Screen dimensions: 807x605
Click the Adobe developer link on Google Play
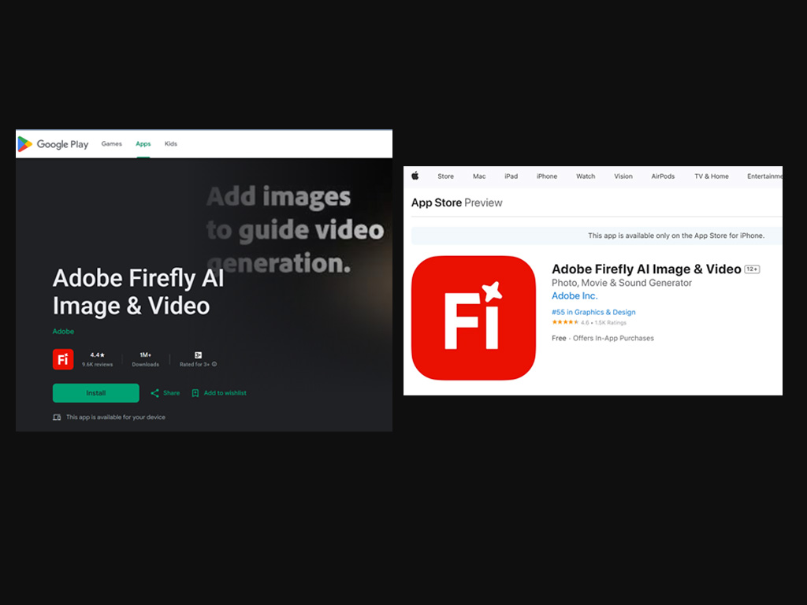click(x=63, y=332)
